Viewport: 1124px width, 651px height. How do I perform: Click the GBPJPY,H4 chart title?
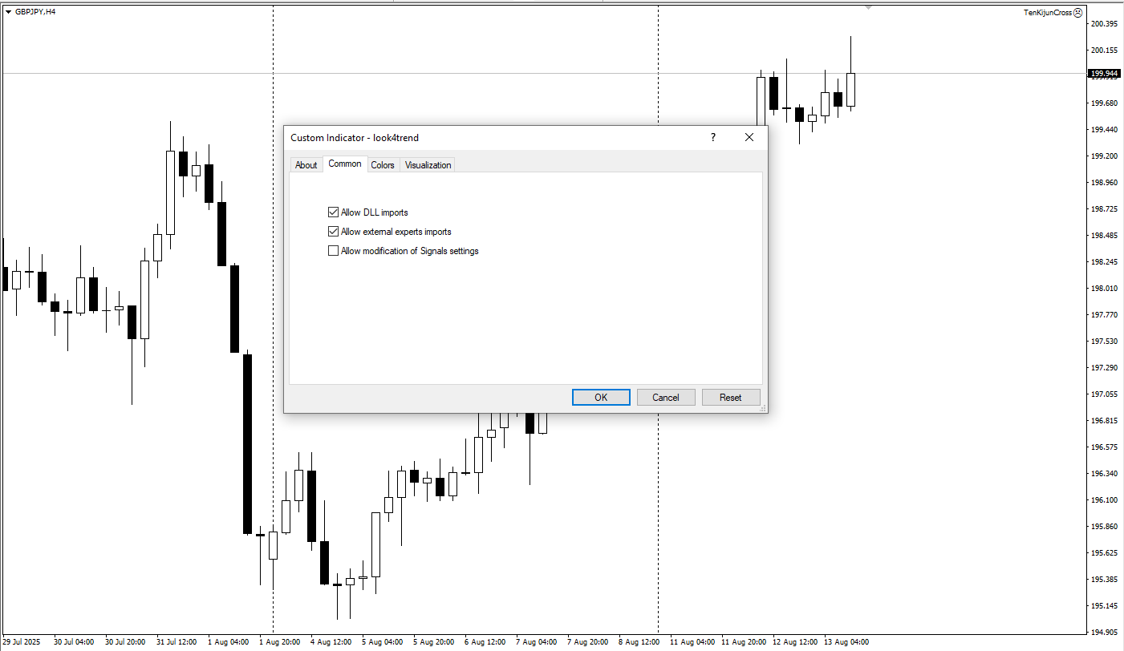[x=35, y=12]
